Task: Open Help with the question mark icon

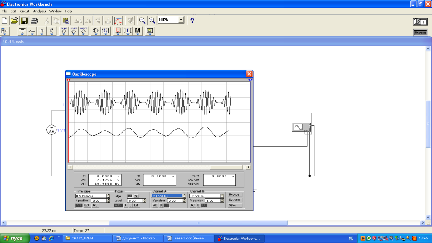Action: click(x=192, y=21)
